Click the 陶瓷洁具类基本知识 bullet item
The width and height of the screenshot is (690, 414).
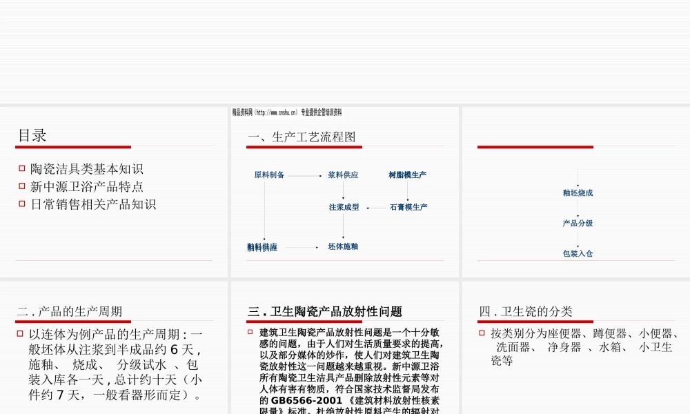point(87,169)
